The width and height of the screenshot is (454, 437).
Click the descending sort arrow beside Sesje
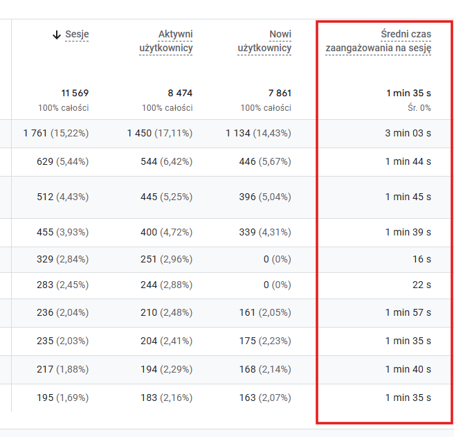(x=57, y=35)
